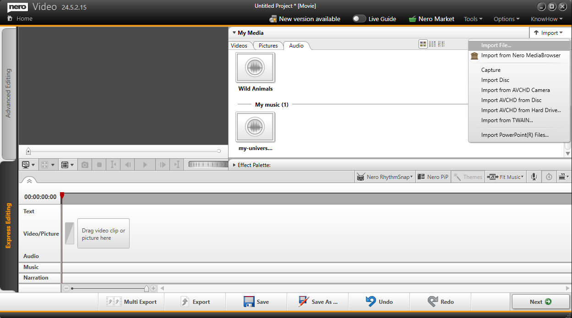The image size is (572, 318).
Task: Click the Multi Export button
Action: pyautogui.click(x=131, y=302)
